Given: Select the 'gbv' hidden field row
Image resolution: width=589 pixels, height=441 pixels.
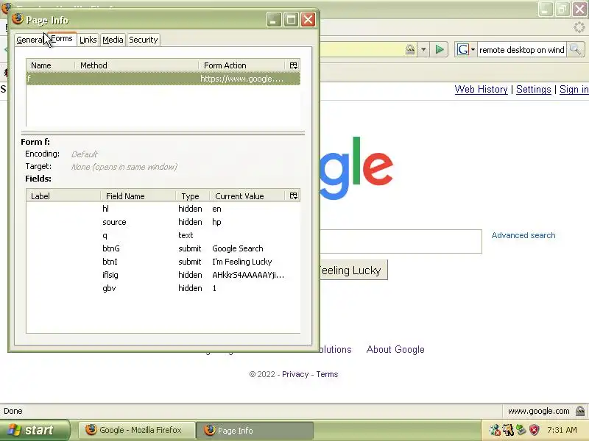Looking at the screenshot, I should pyautogui.click(x=163, y=288).
